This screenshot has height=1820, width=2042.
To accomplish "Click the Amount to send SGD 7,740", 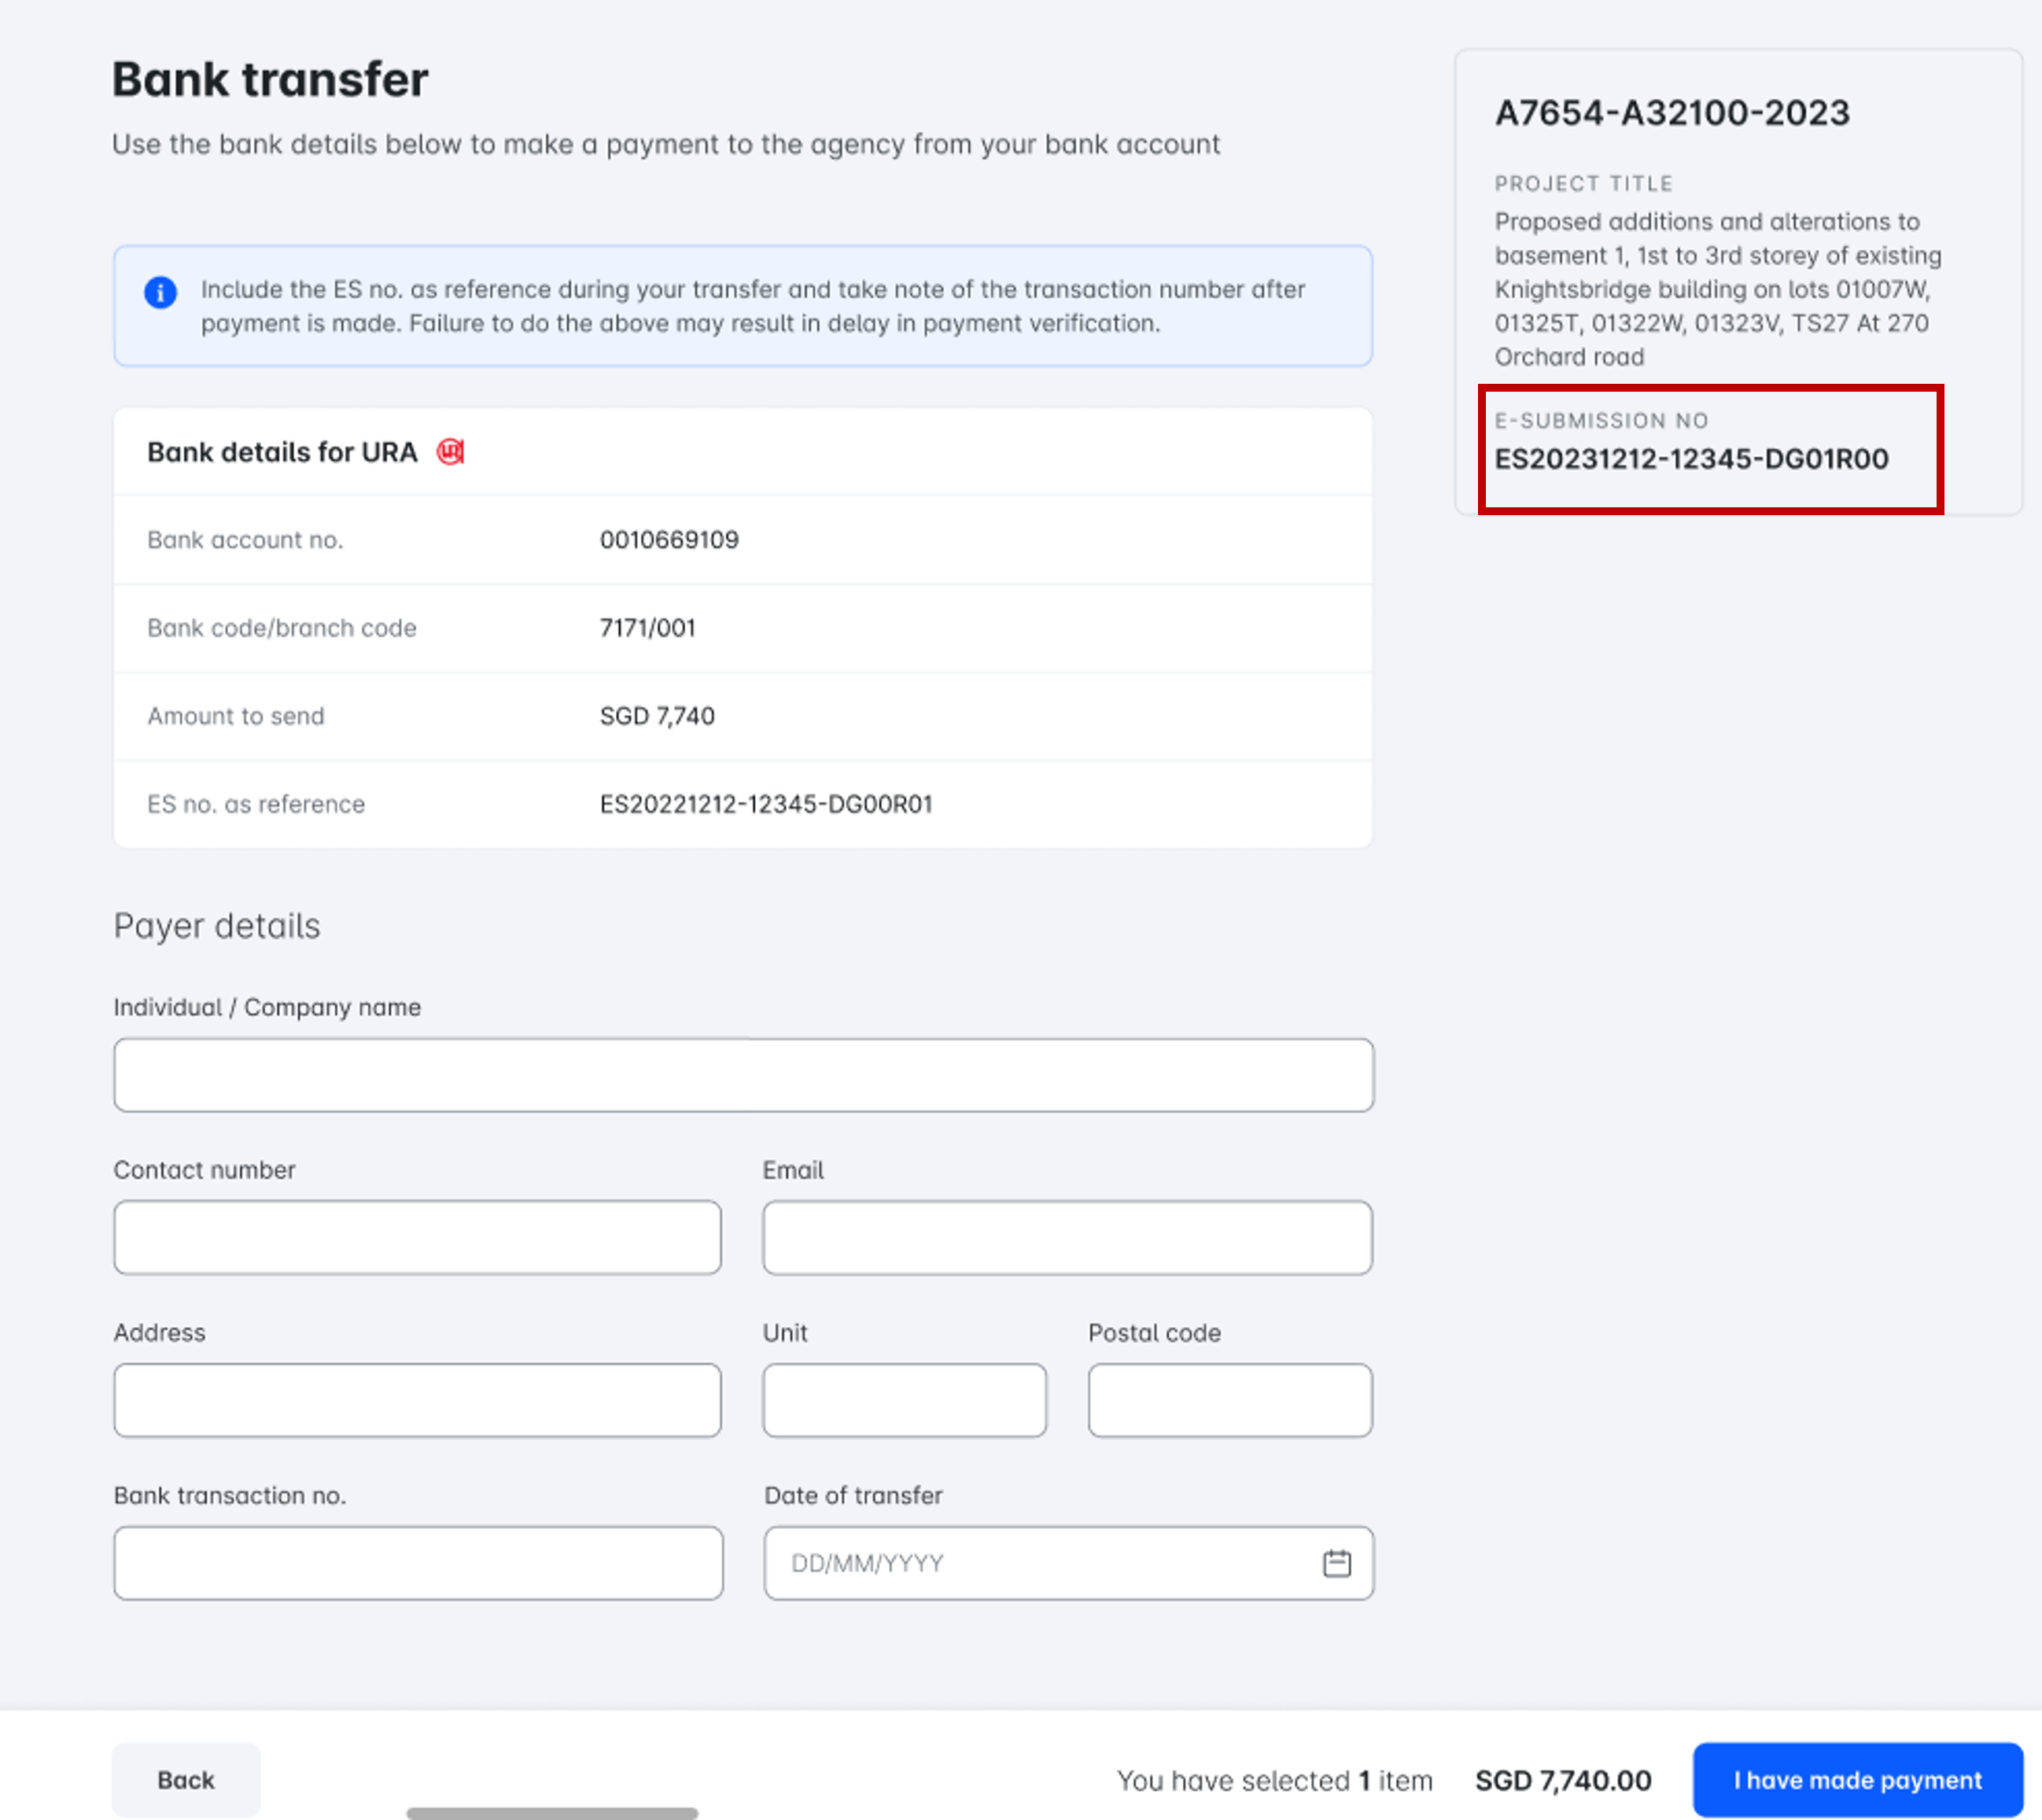I will [x=657, y=716].
